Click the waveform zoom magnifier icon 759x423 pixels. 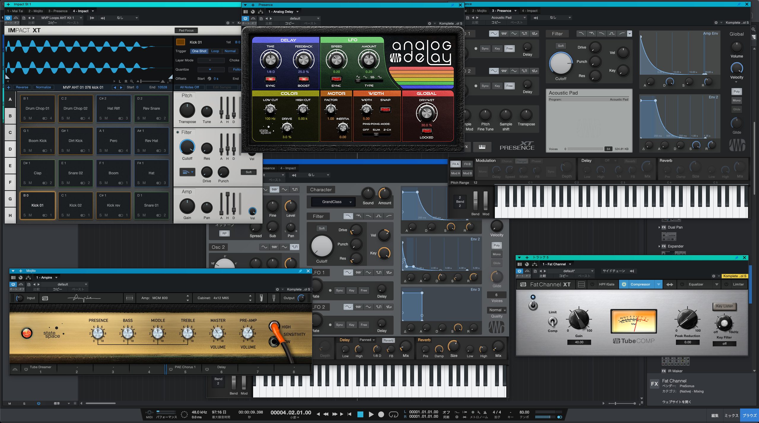132,81
